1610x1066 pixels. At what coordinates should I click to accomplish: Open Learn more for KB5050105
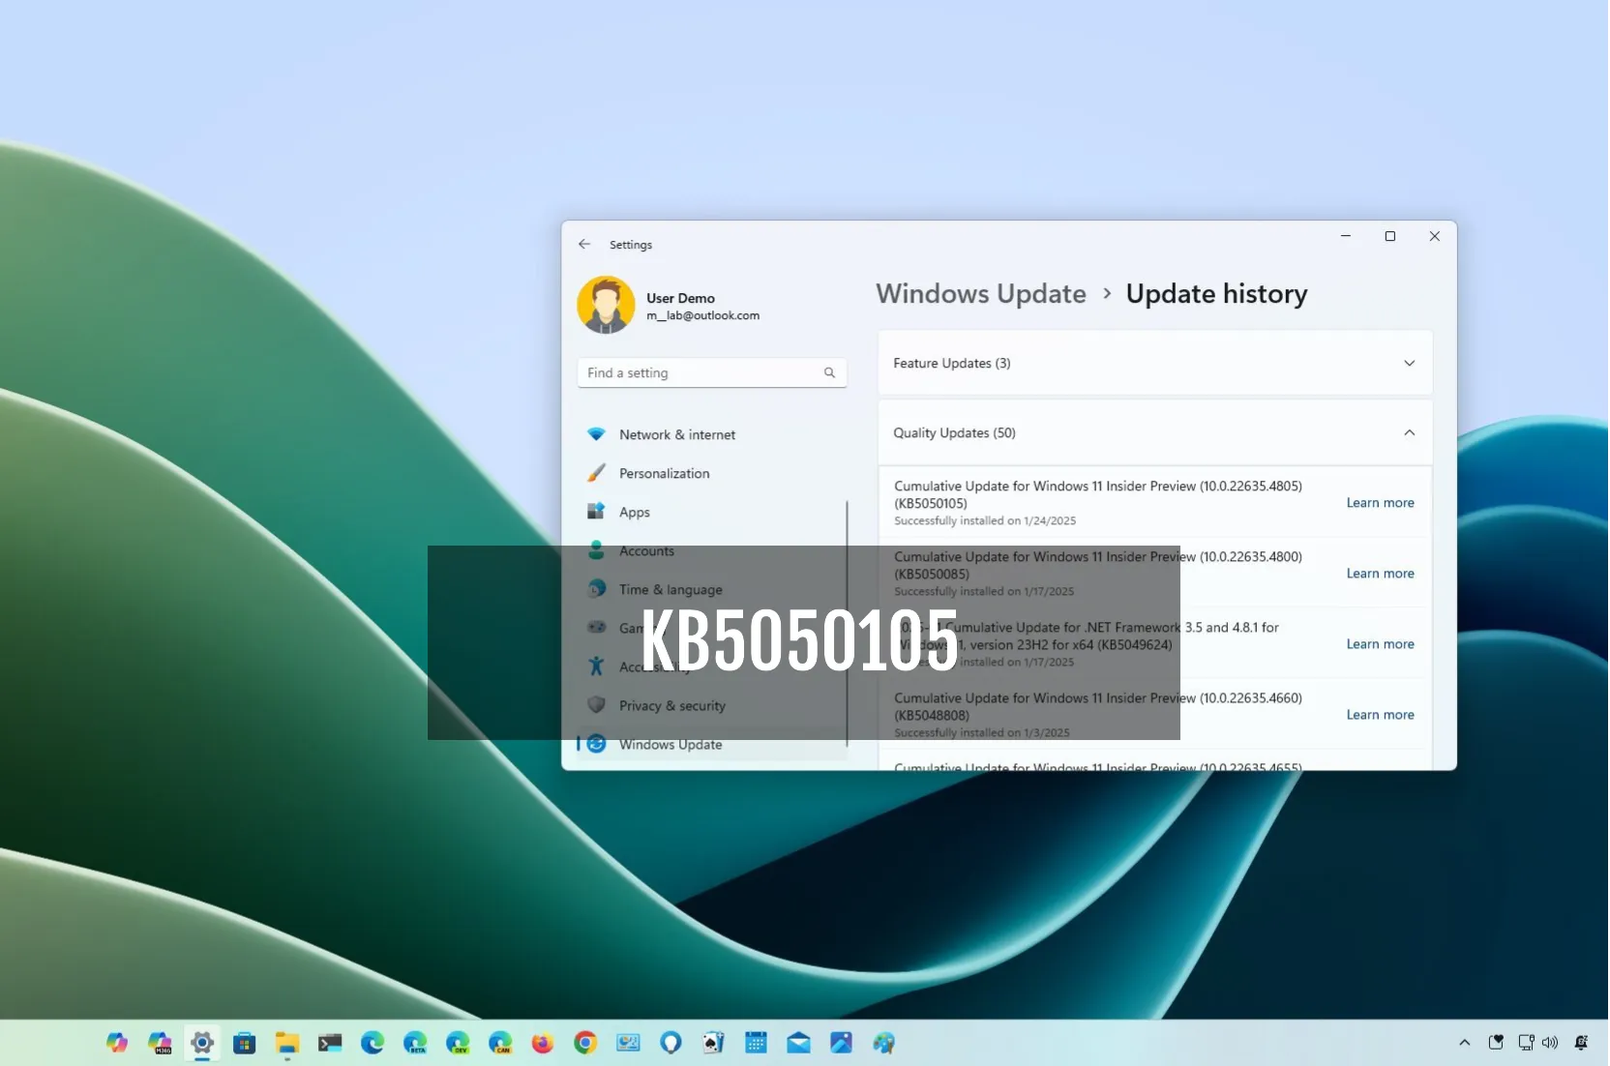click(1380, 502)
